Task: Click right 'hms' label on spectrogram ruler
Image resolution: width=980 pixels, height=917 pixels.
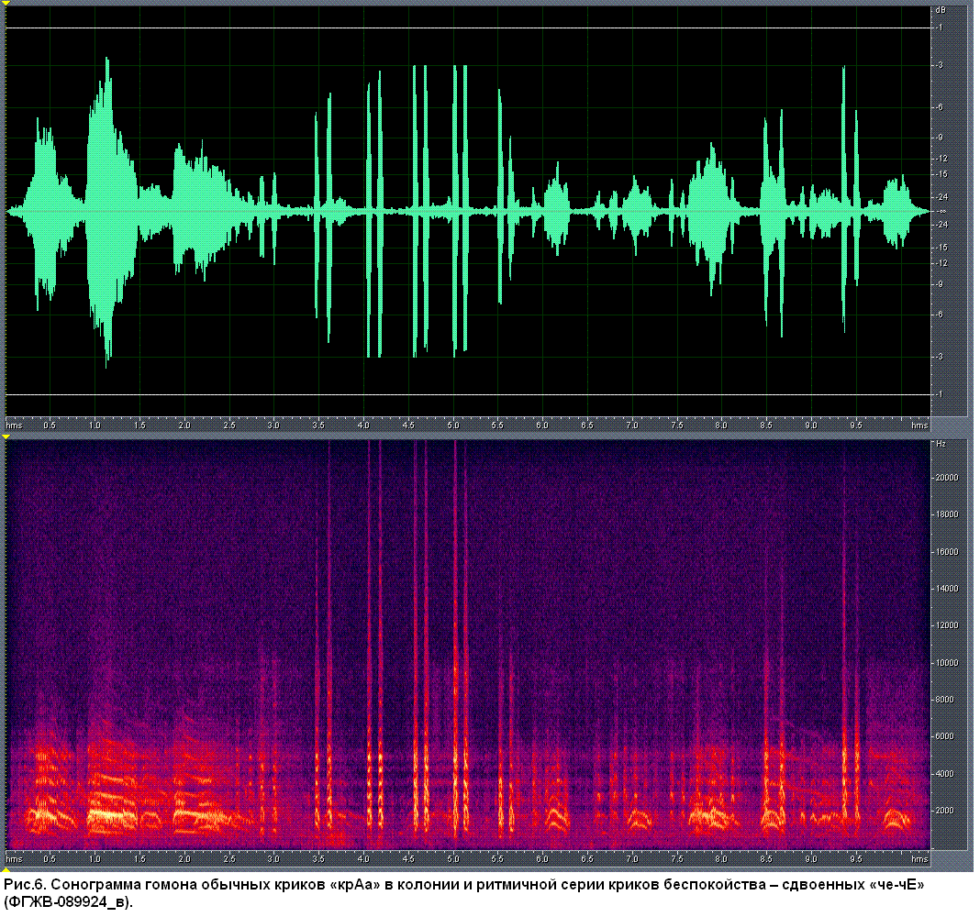Action: click(x=919, y=859)
